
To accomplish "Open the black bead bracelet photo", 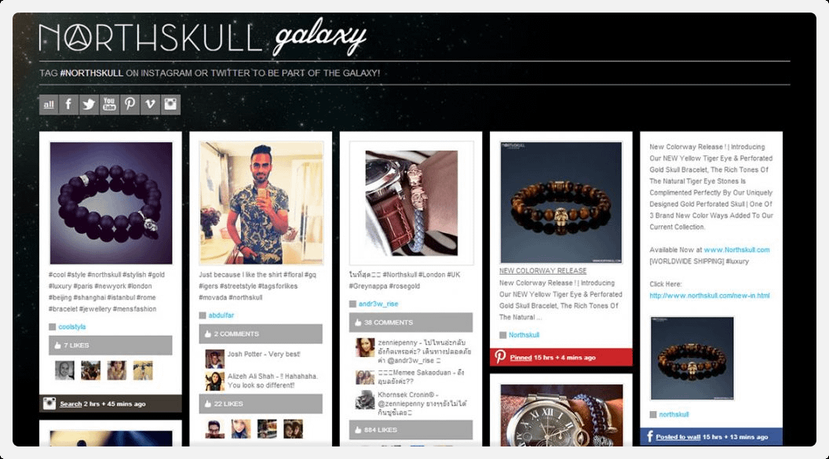I will coord(111,203).
